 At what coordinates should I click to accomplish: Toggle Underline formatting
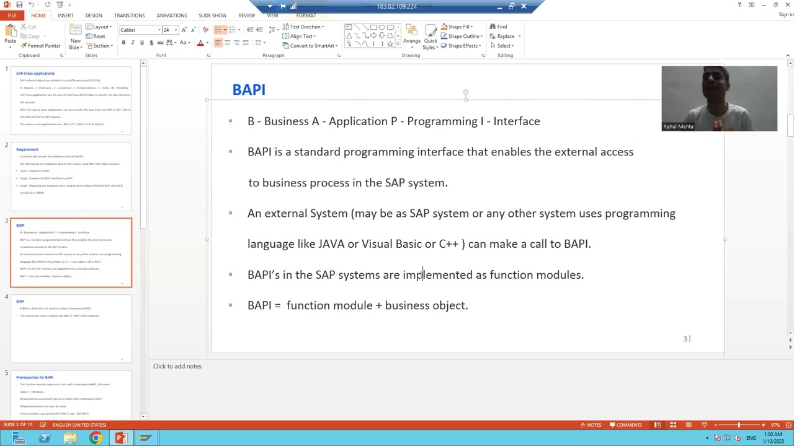click(141, 43)
